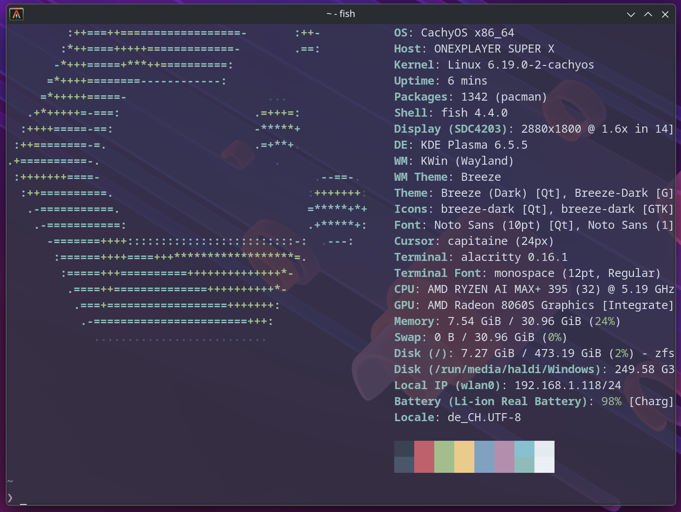This screenshot has width=681, height=512.
Task: Click the 'Display (SDC4203)' line
Action: point(534,129)
